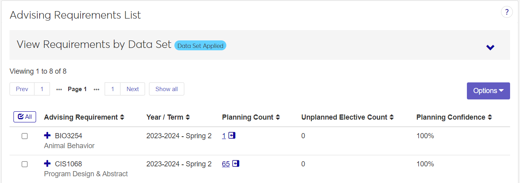This screenshot has height=183, width=520.
Task: Check the CIS1068 Program Design checkbox
Action: pyautogui.click(x=25, y=164)
